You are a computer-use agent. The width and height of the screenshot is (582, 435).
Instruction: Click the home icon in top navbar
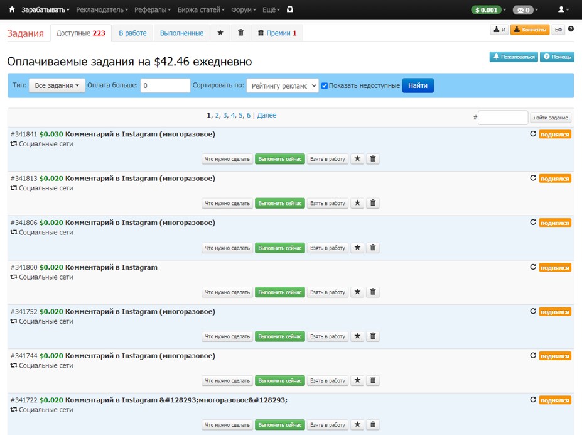pos(12,9)
